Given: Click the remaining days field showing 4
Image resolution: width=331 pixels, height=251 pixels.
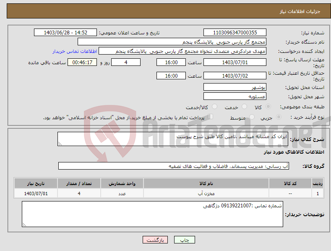Looking at the screenshot, I should coord(126,62).
